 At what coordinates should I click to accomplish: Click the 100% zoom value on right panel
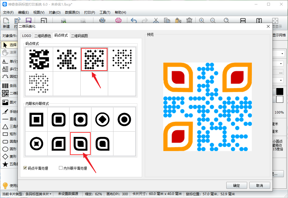coord(279,112)
